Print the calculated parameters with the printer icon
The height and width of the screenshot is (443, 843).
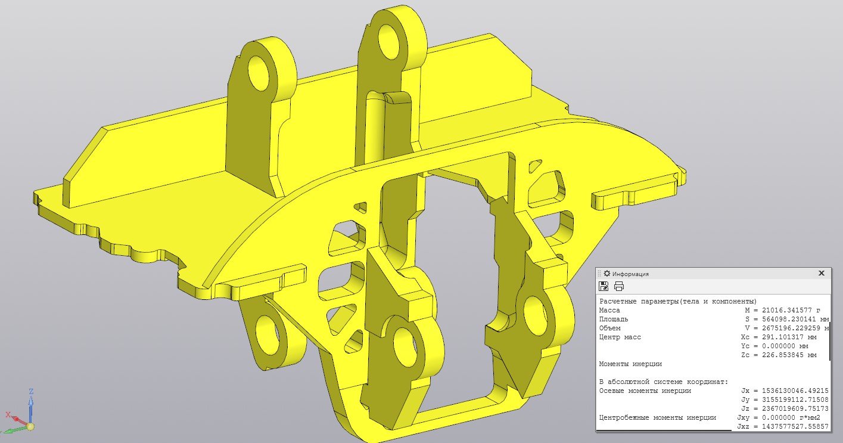coord(619,286)
